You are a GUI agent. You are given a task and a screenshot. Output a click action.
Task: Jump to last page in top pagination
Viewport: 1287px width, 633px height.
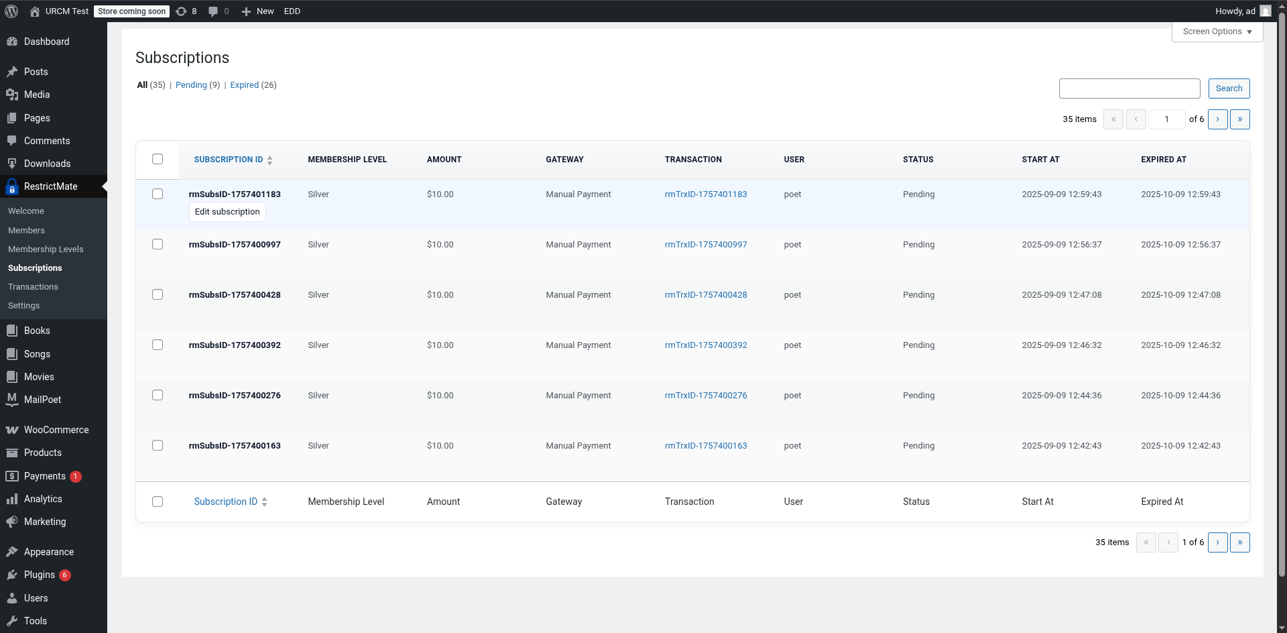click(1240, 119)
